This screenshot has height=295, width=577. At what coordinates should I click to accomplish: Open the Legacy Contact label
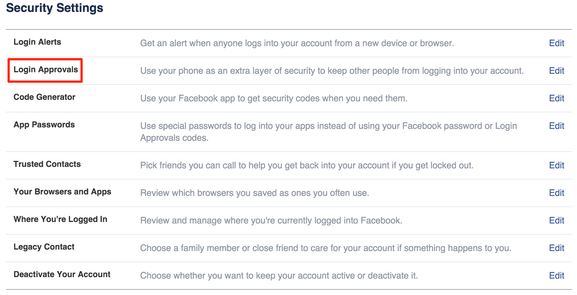[44, 247]
